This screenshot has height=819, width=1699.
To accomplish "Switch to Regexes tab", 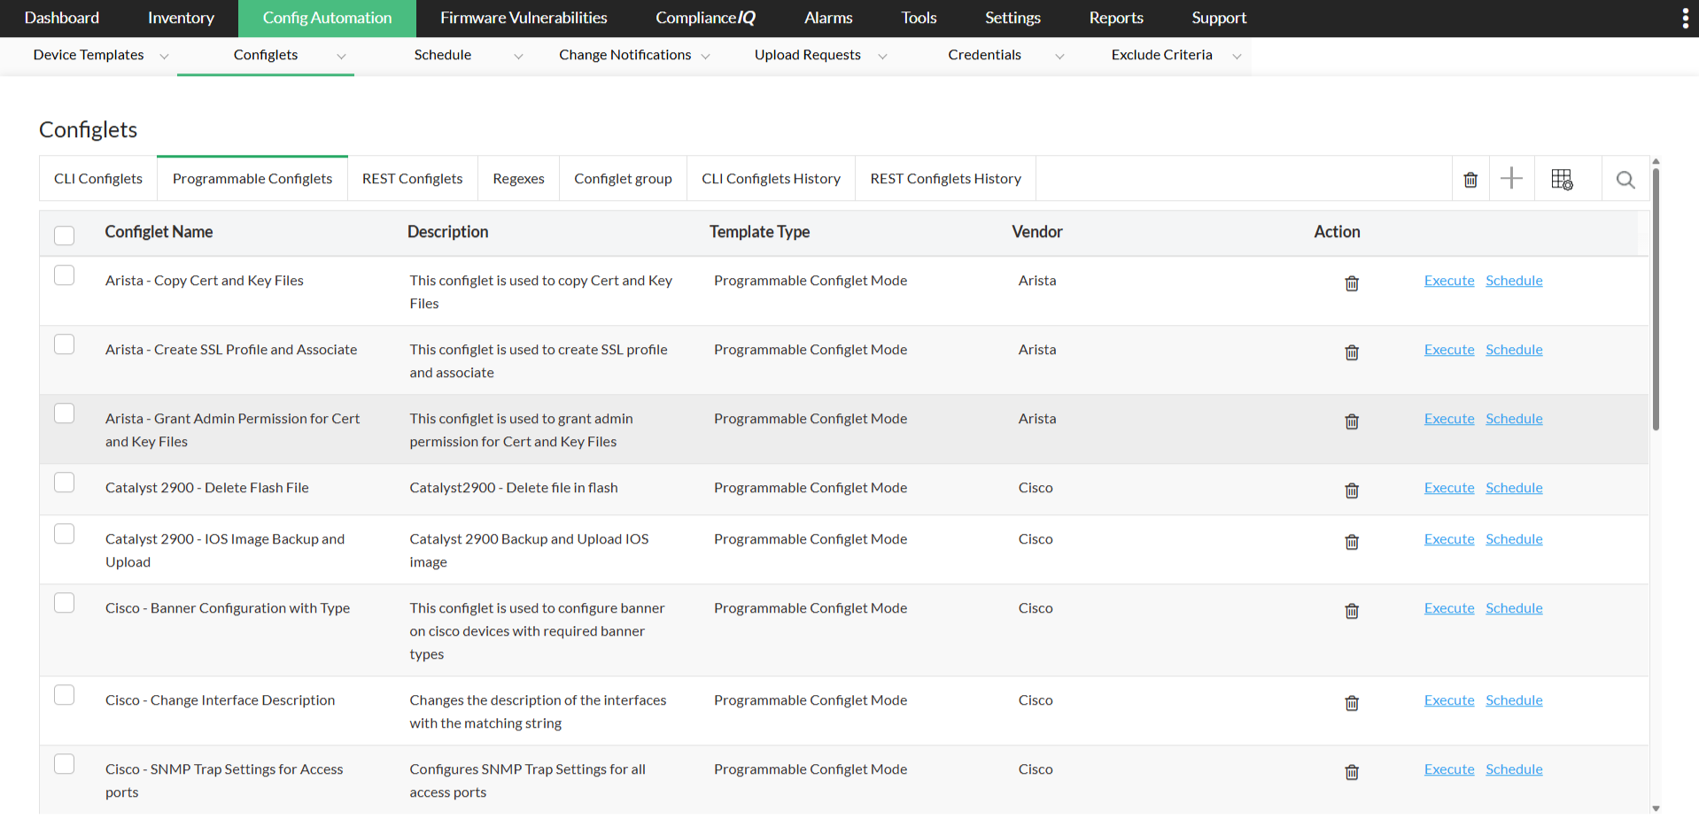I will [x=518, y=179].
